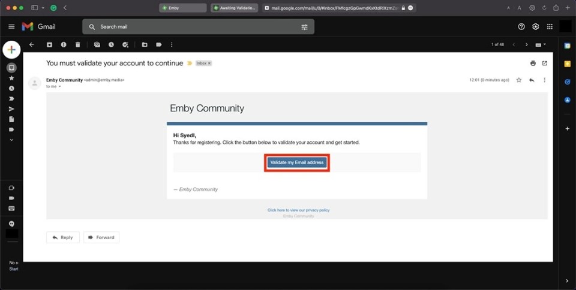Go to older email arrow

[x=526, y=44]
